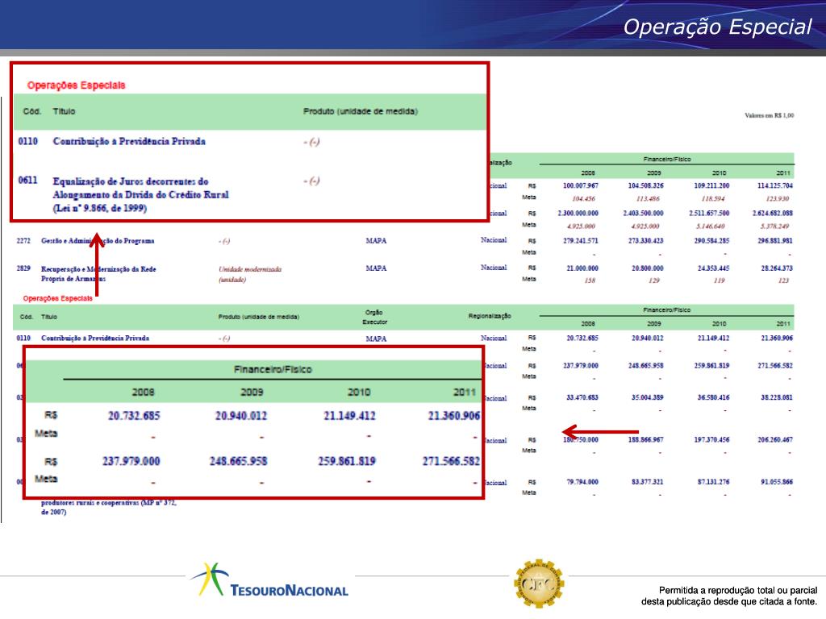Click value "38.228.081"

(x=777, y=397)
